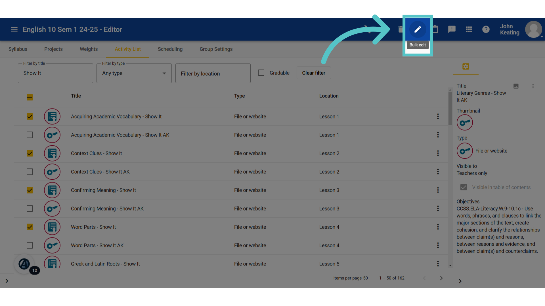Uncheck the Word Parts - Show It row
The width and height of the screenshot is (545, 306).
(x=30, y=227)
